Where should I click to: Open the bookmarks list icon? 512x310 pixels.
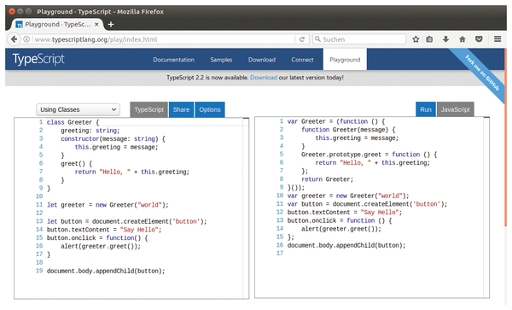coord(429,39)
